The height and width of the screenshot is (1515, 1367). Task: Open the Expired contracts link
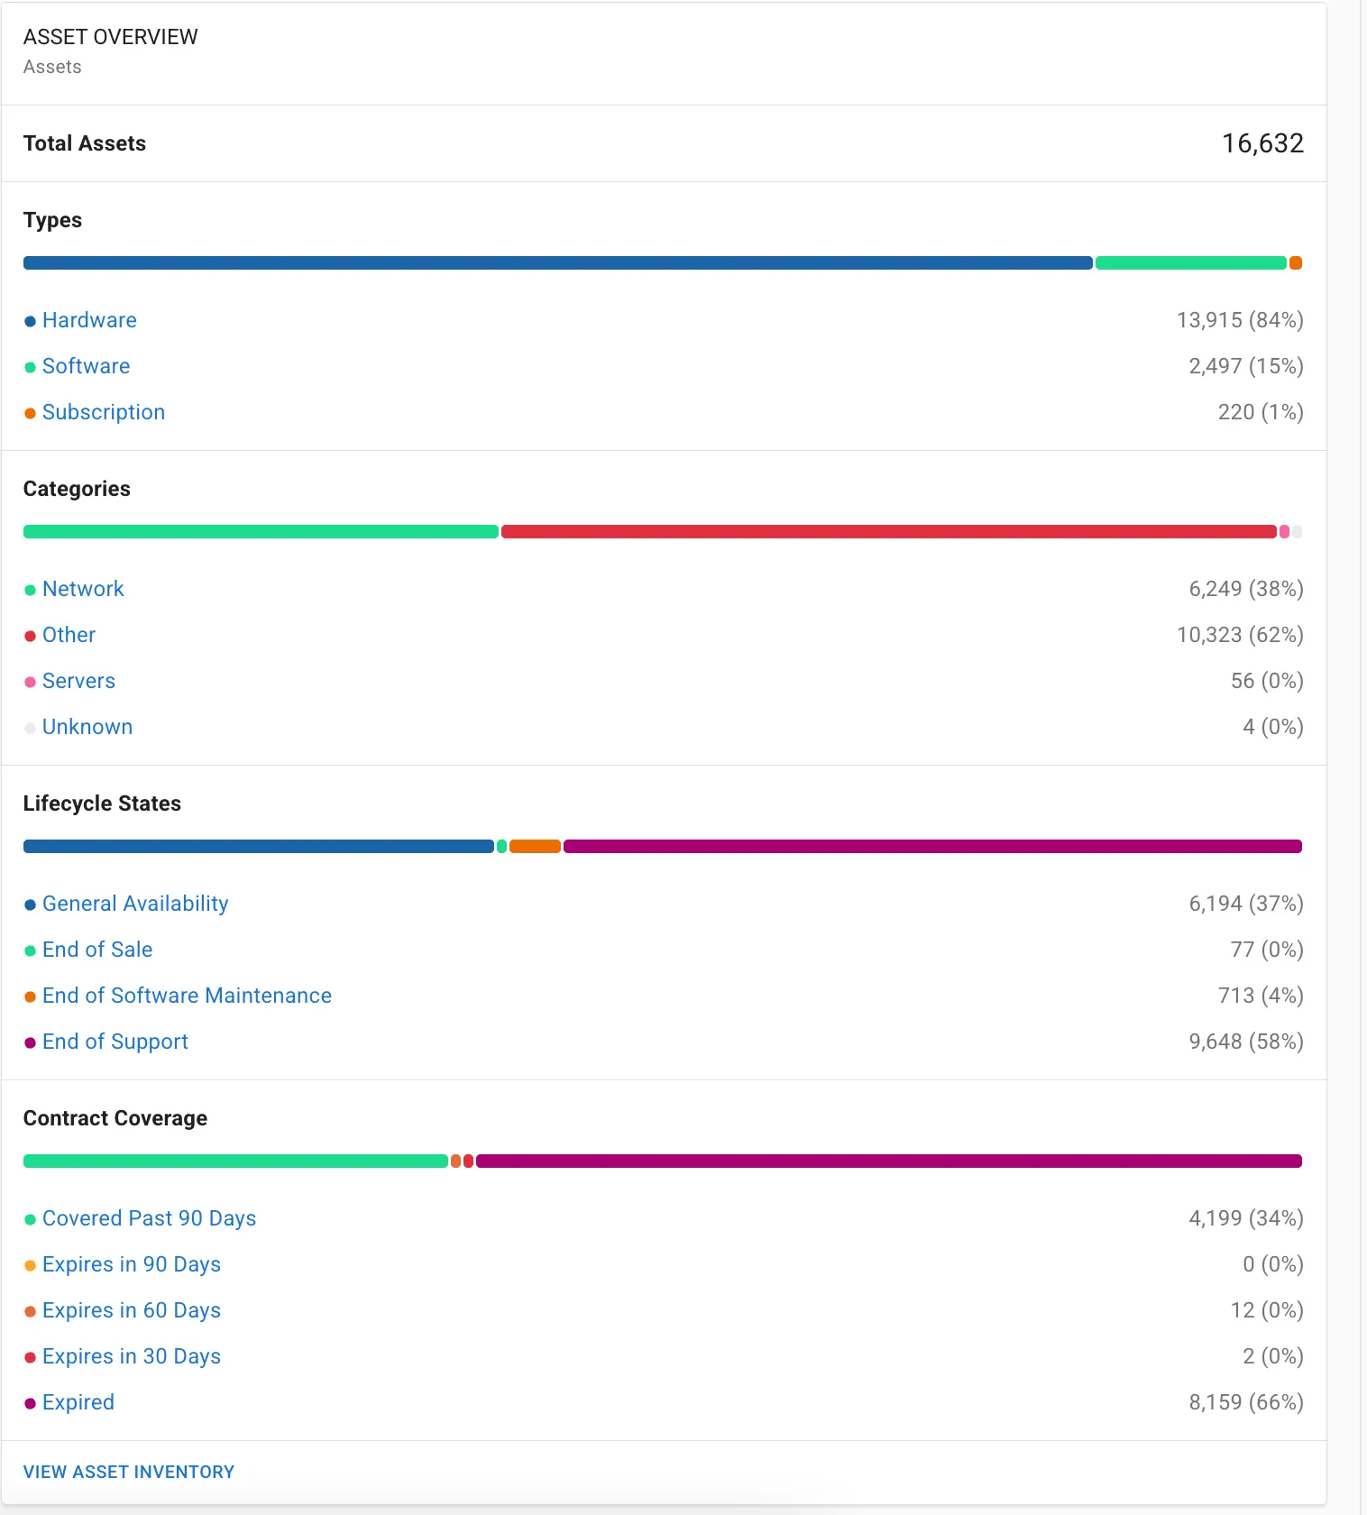point(78,1402)
